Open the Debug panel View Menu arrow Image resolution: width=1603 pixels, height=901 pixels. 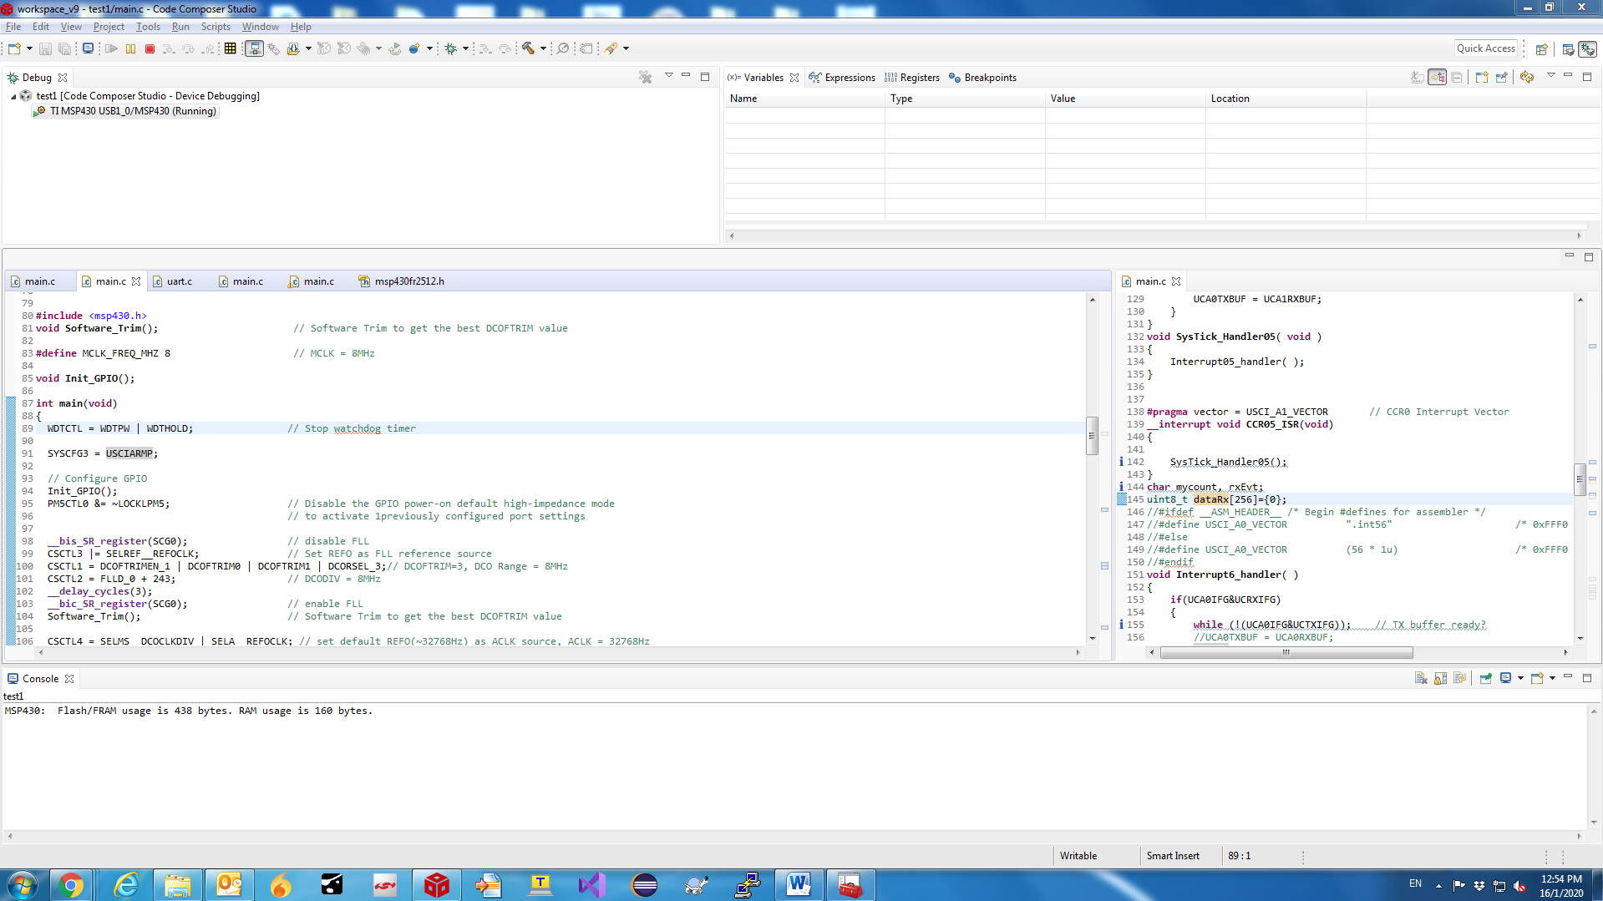coord(668,76)
